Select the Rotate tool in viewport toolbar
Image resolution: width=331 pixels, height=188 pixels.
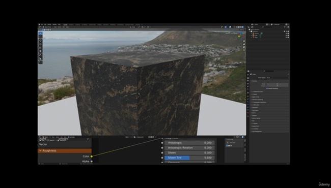pos(40,44)
